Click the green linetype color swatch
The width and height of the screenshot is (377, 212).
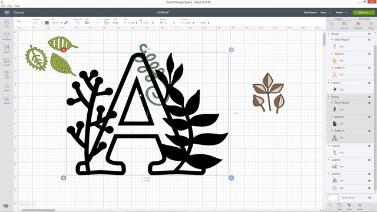pos(47,23)
